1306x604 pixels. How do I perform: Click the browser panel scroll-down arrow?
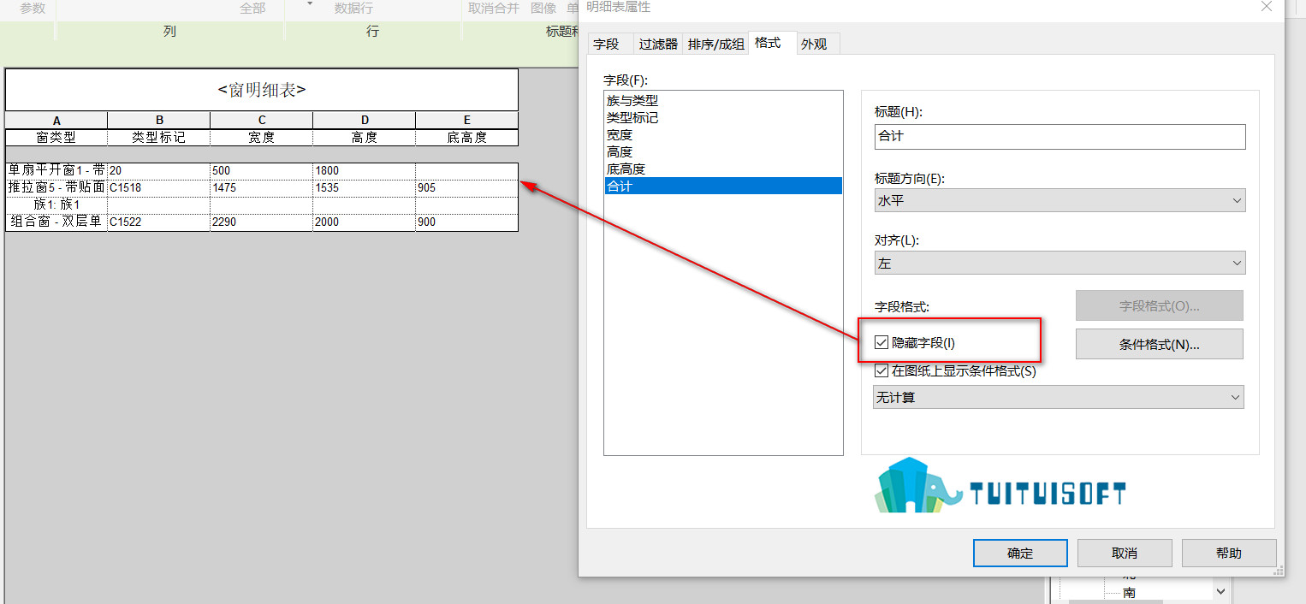click(x=1220, y=591)
